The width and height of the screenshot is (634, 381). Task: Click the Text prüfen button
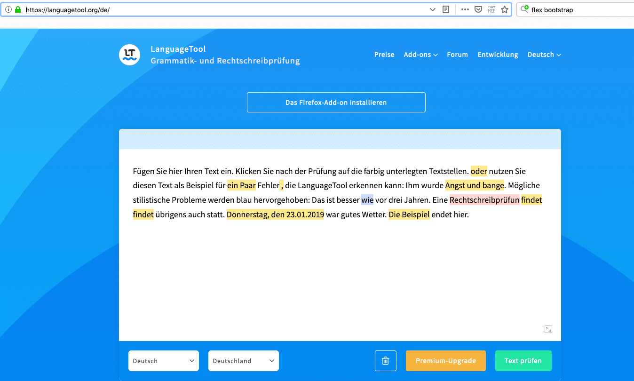523,361
